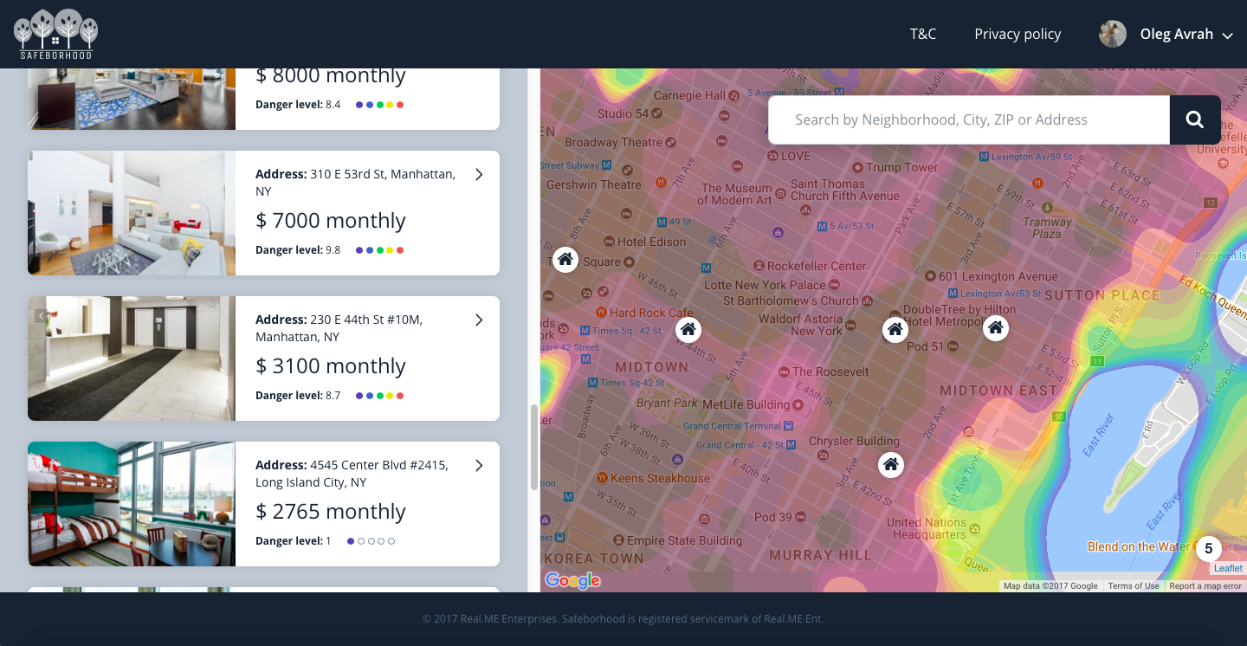Open user menu chevron next to Oleg Avrah
The image size is (1247, 646).
tap(1227, 36)
